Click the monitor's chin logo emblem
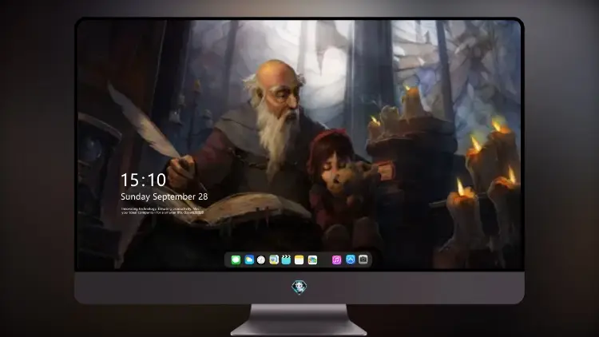Image resolution: width=599 pixels, height=337 pixels. click(299, 287)
